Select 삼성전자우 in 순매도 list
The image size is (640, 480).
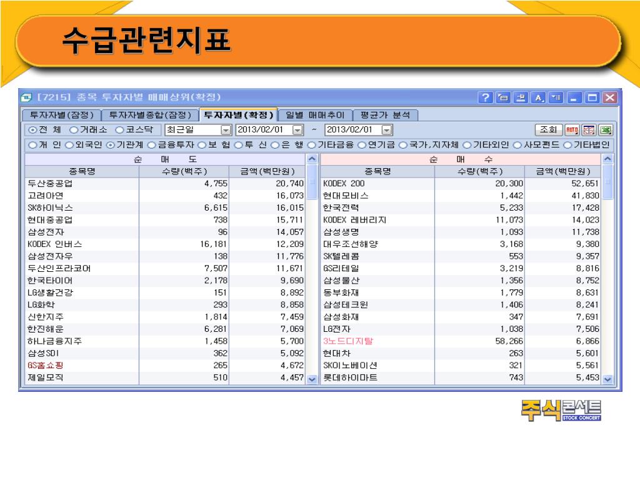pyautogui.click(x=165, y=256)
